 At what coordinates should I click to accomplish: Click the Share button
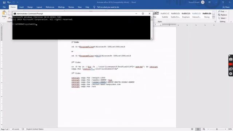(226, 7)
